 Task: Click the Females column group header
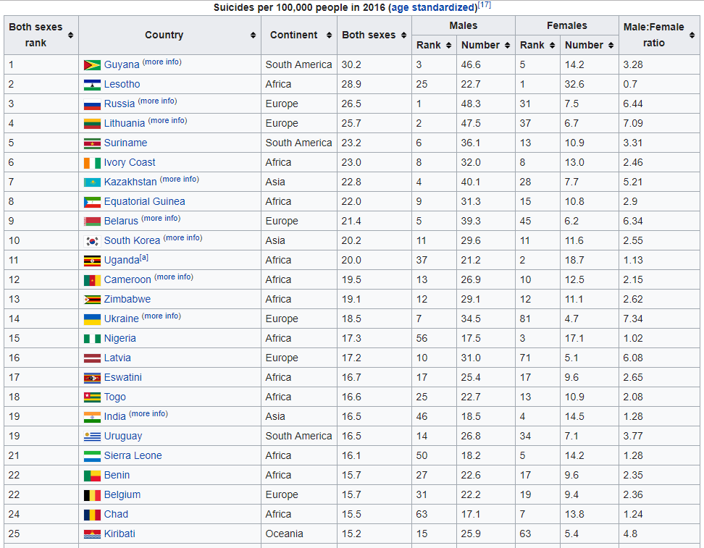[x=566, y=25]
